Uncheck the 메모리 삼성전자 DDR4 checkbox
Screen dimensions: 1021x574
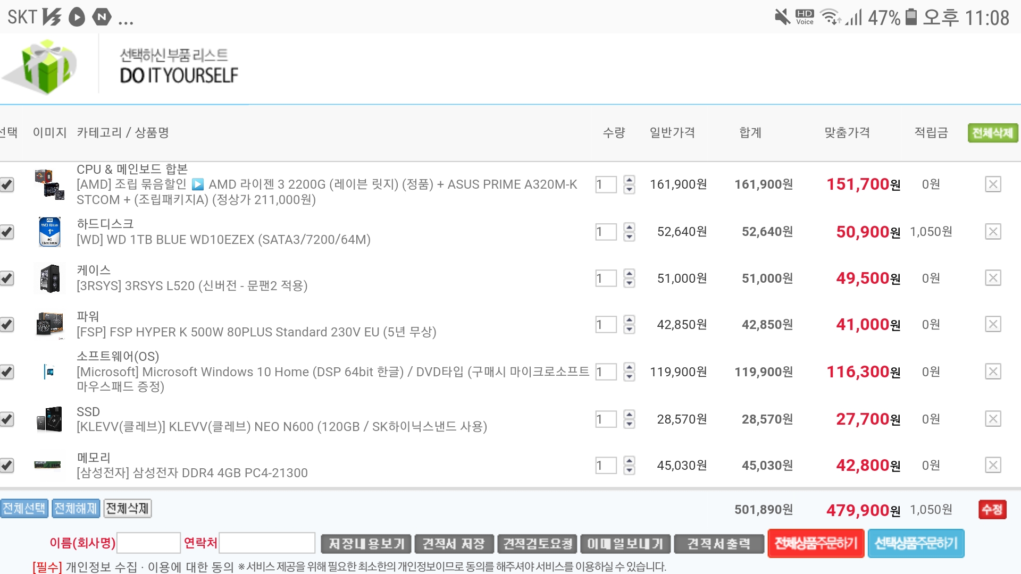(x=7, y=465)
